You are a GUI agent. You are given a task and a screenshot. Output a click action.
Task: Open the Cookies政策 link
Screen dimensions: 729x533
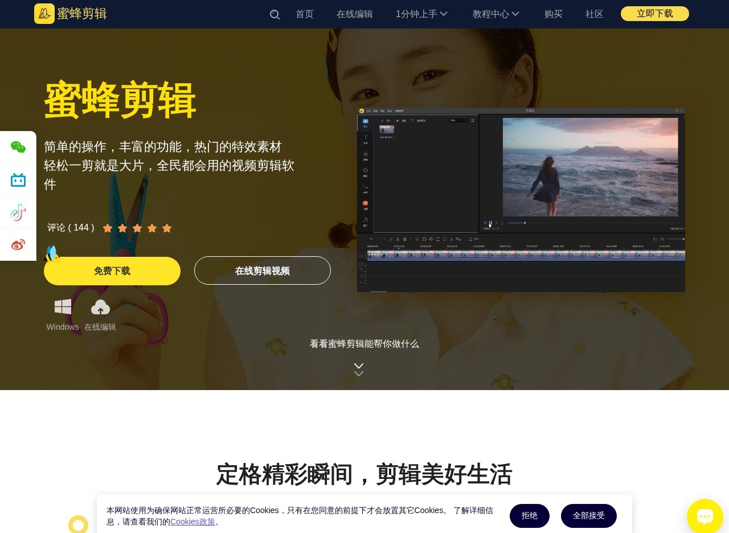[x=193, y=522]
